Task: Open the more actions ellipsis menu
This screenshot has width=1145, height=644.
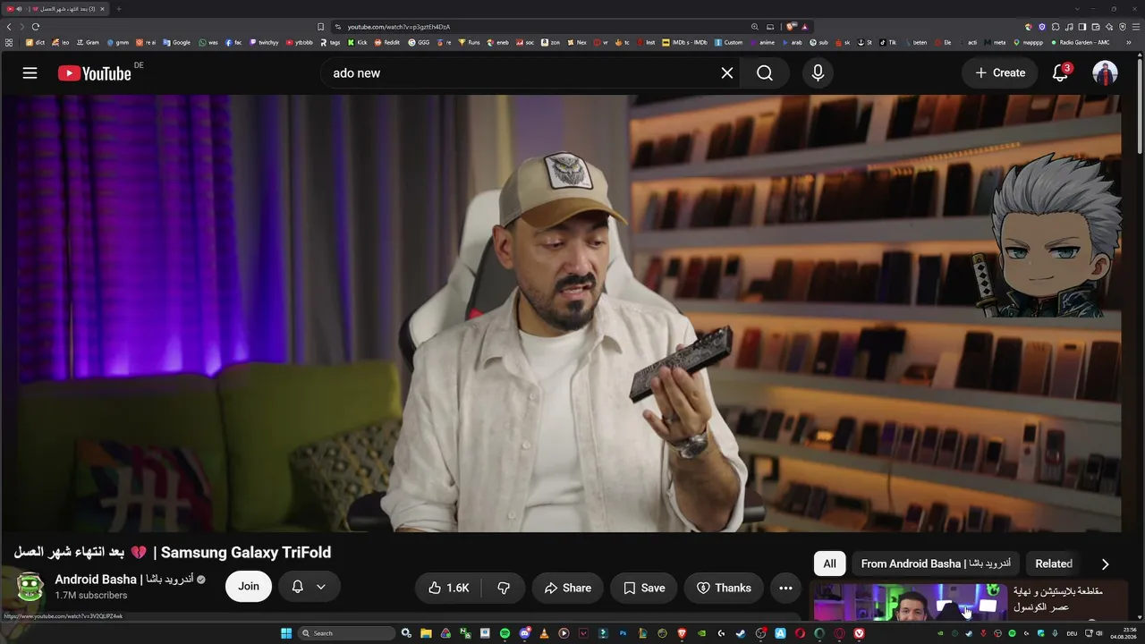Action: [785, 588]
